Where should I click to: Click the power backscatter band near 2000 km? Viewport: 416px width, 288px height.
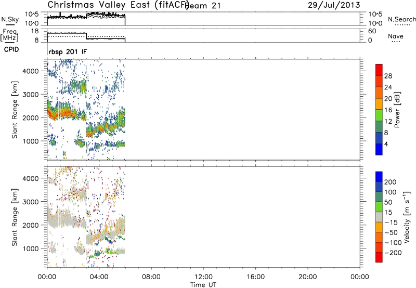pos(67,113)
